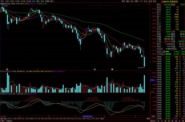
Task: Expand the 扩展 panel at bottom left
Action: click(x=2, y=121)
